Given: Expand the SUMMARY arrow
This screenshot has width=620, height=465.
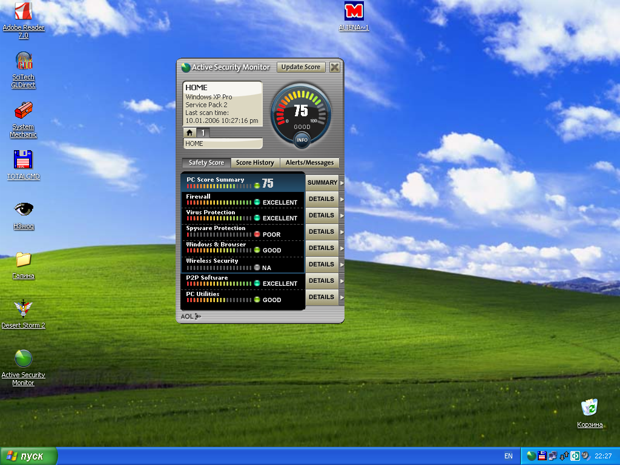Looking at the screenshot, I should pyautogui.click(x=341, y=183).
